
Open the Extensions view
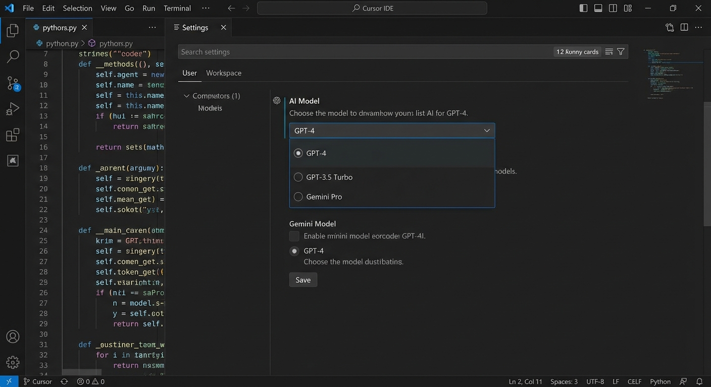pos(13,135)
